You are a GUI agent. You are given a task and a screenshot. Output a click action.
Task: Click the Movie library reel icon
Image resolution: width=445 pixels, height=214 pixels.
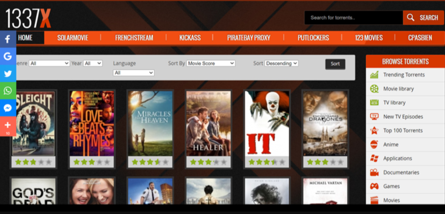374,89
